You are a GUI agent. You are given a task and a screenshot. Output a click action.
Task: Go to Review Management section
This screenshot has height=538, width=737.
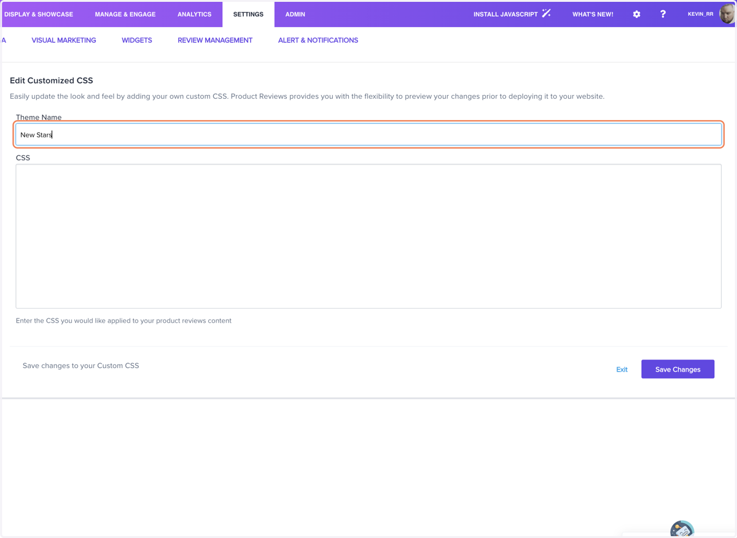pyautogui.click(x=215, y=40)
